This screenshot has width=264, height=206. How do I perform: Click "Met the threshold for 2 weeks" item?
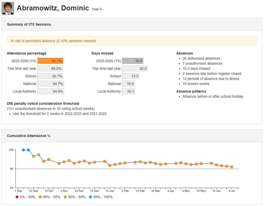point(60,114)
